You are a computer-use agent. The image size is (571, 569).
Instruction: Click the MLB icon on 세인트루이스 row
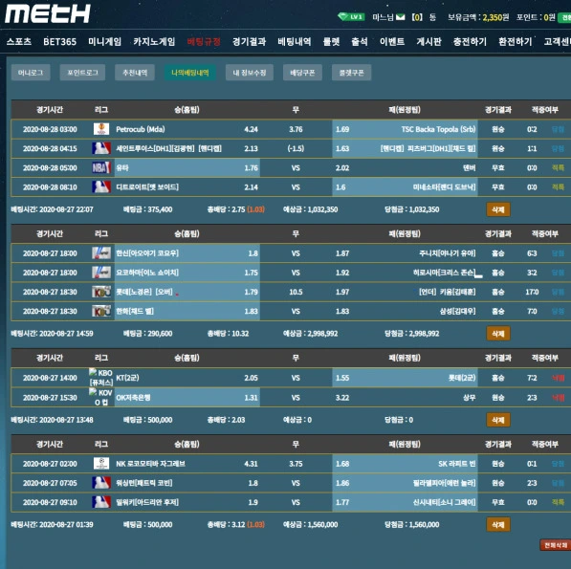point(101,148)
